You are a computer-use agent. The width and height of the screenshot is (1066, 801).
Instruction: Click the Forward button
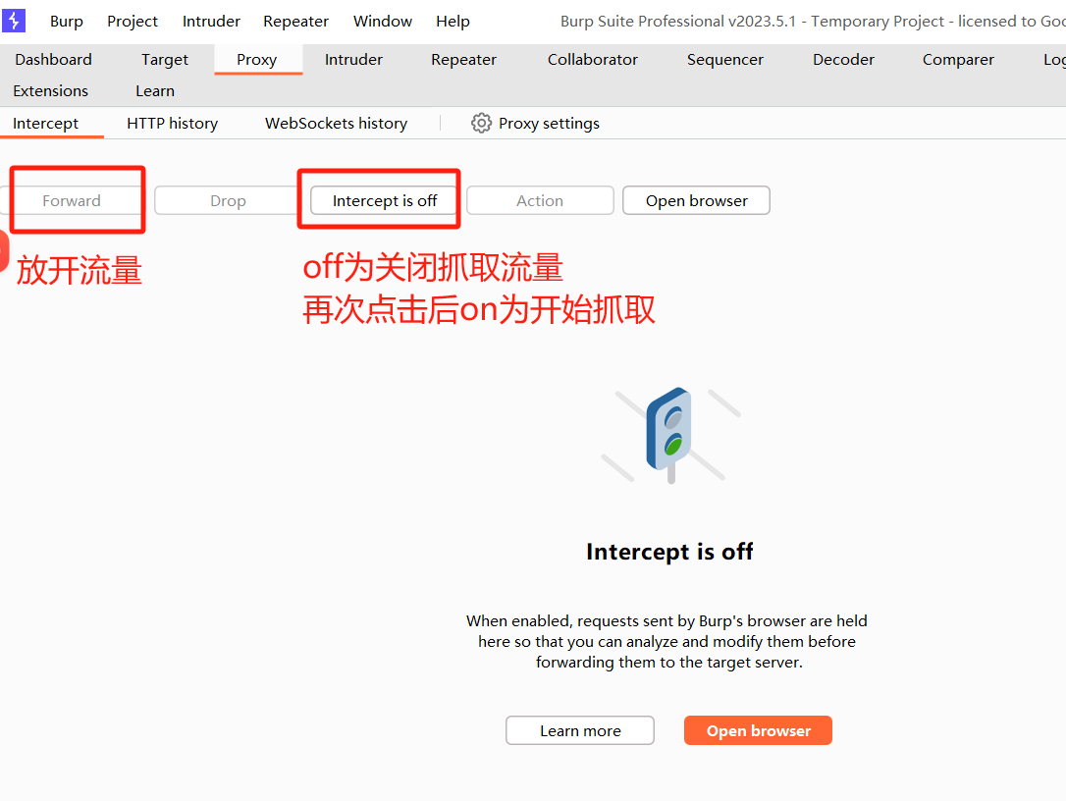click(71, 200)
